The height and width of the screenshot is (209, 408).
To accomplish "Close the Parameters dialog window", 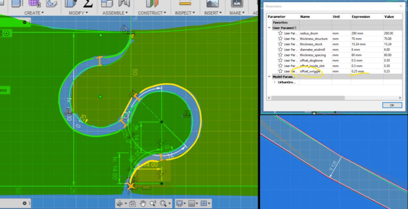I will coord(401,6).
